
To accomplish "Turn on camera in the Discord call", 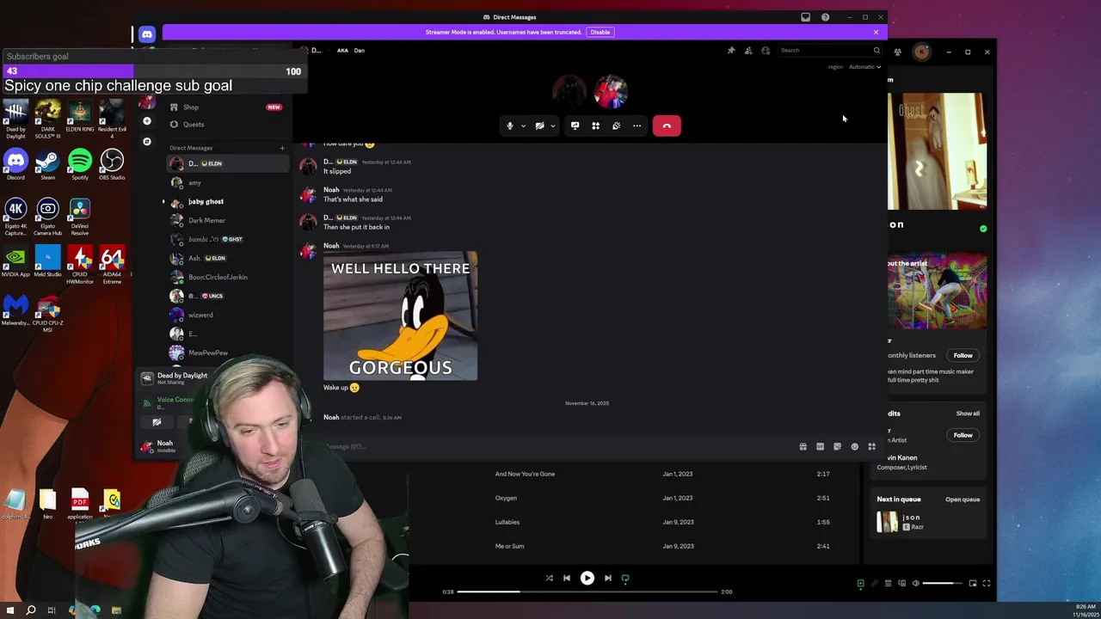I will [x=539, y=126].
